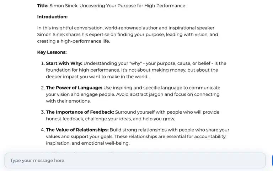Click 'The Value of Relationships:' bold text
The image size is (273, 171).
pos(77,130)
